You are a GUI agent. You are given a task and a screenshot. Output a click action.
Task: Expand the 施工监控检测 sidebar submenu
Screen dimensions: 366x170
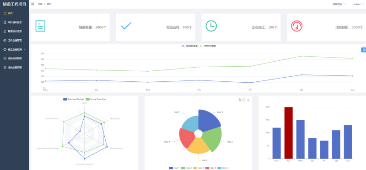click(x=15, y=49)
